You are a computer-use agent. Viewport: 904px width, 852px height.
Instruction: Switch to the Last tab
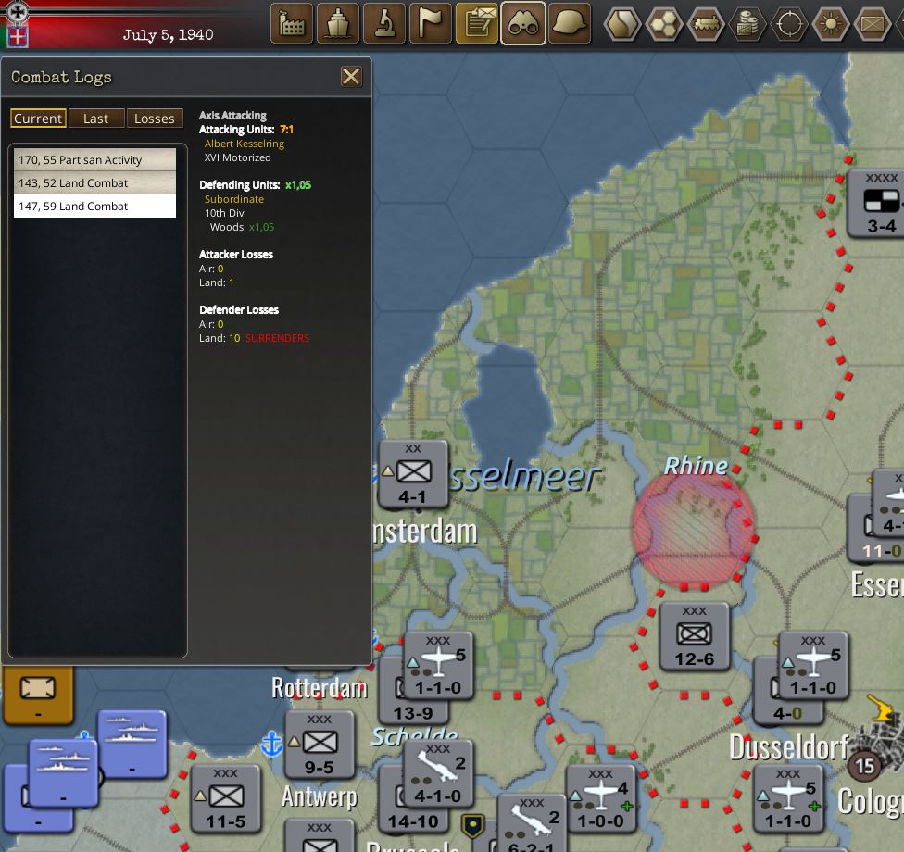[95, 119]
